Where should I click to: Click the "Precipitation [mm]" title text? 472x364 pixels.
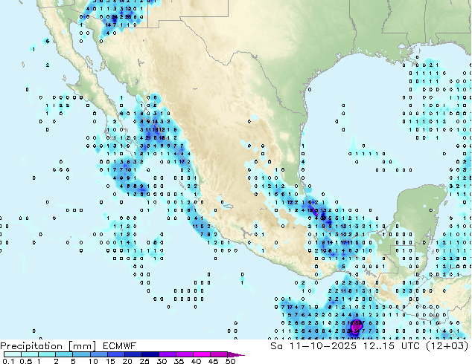coord(48,346)
